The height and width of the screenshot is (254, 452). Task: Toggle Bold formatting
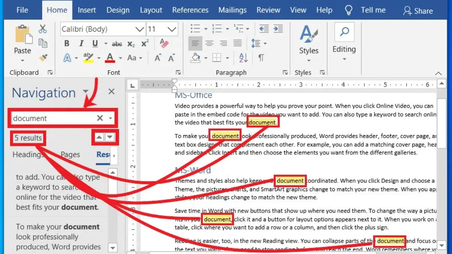coord(67,44)
